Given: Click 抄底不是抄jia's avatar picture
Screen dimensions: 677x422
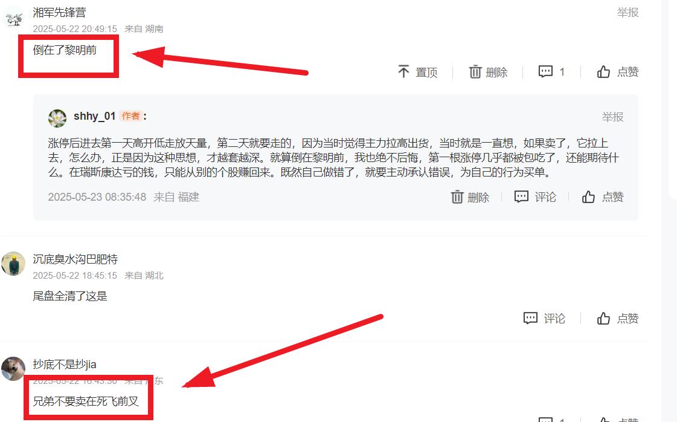Looking at the screenshot, I should (x=13, y=368).
